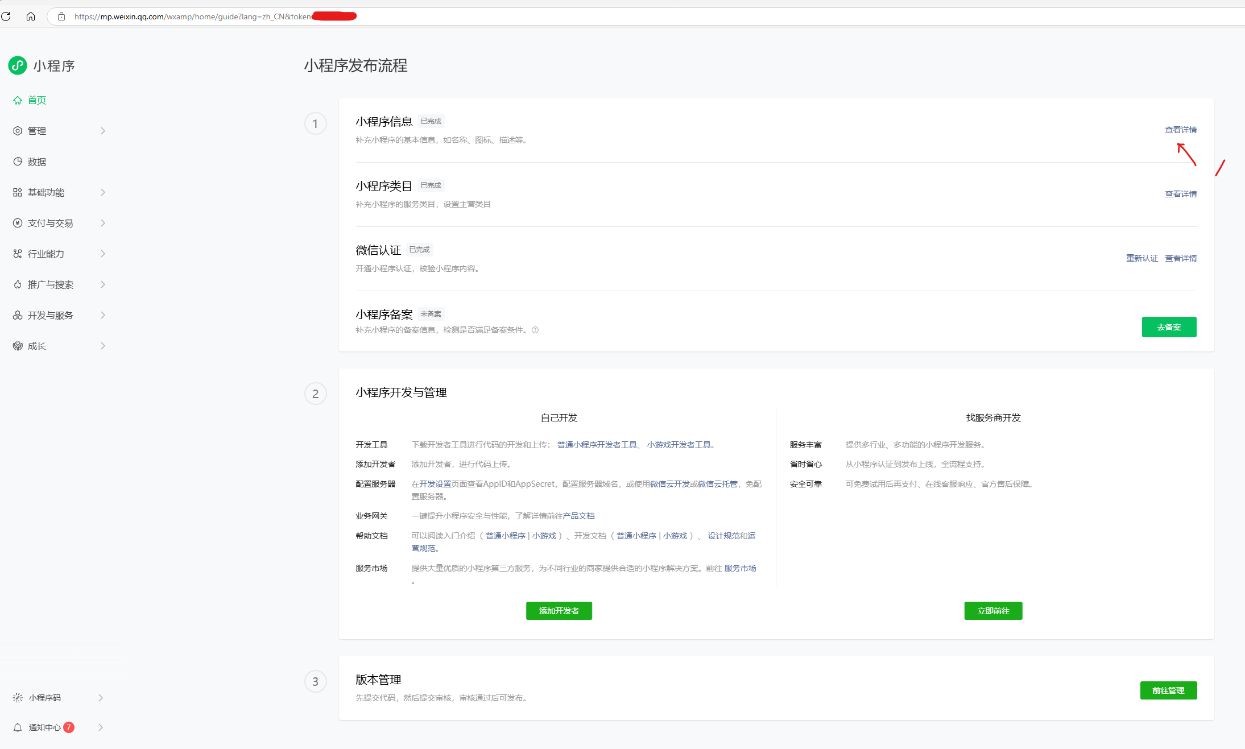Expand the 成长 menu chevron
1245x749 pixels.
pos(103,346)
